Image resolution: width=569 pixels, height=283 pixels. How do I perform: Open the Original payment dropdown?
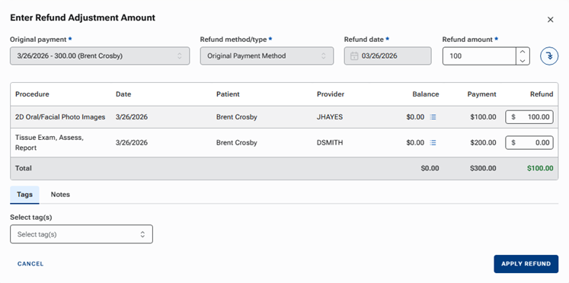(x=100, y=56)
